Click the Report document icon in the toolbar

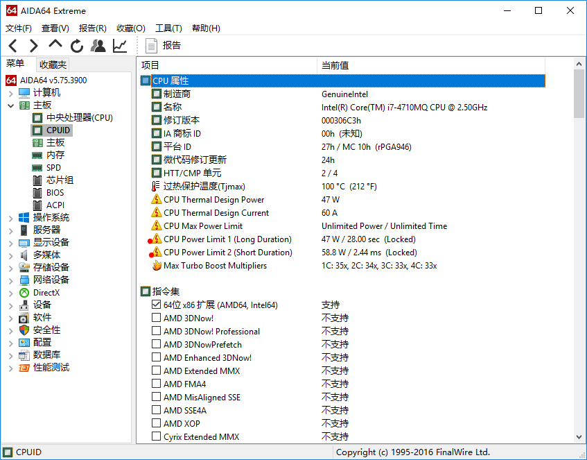[x=151, y=46]
